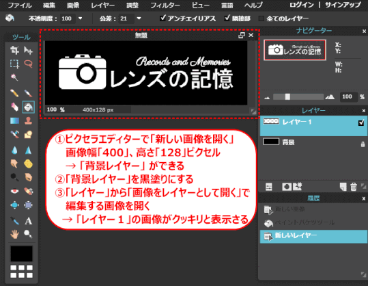
Task: Select the Zoom magnifier tool
Action: 29,234
